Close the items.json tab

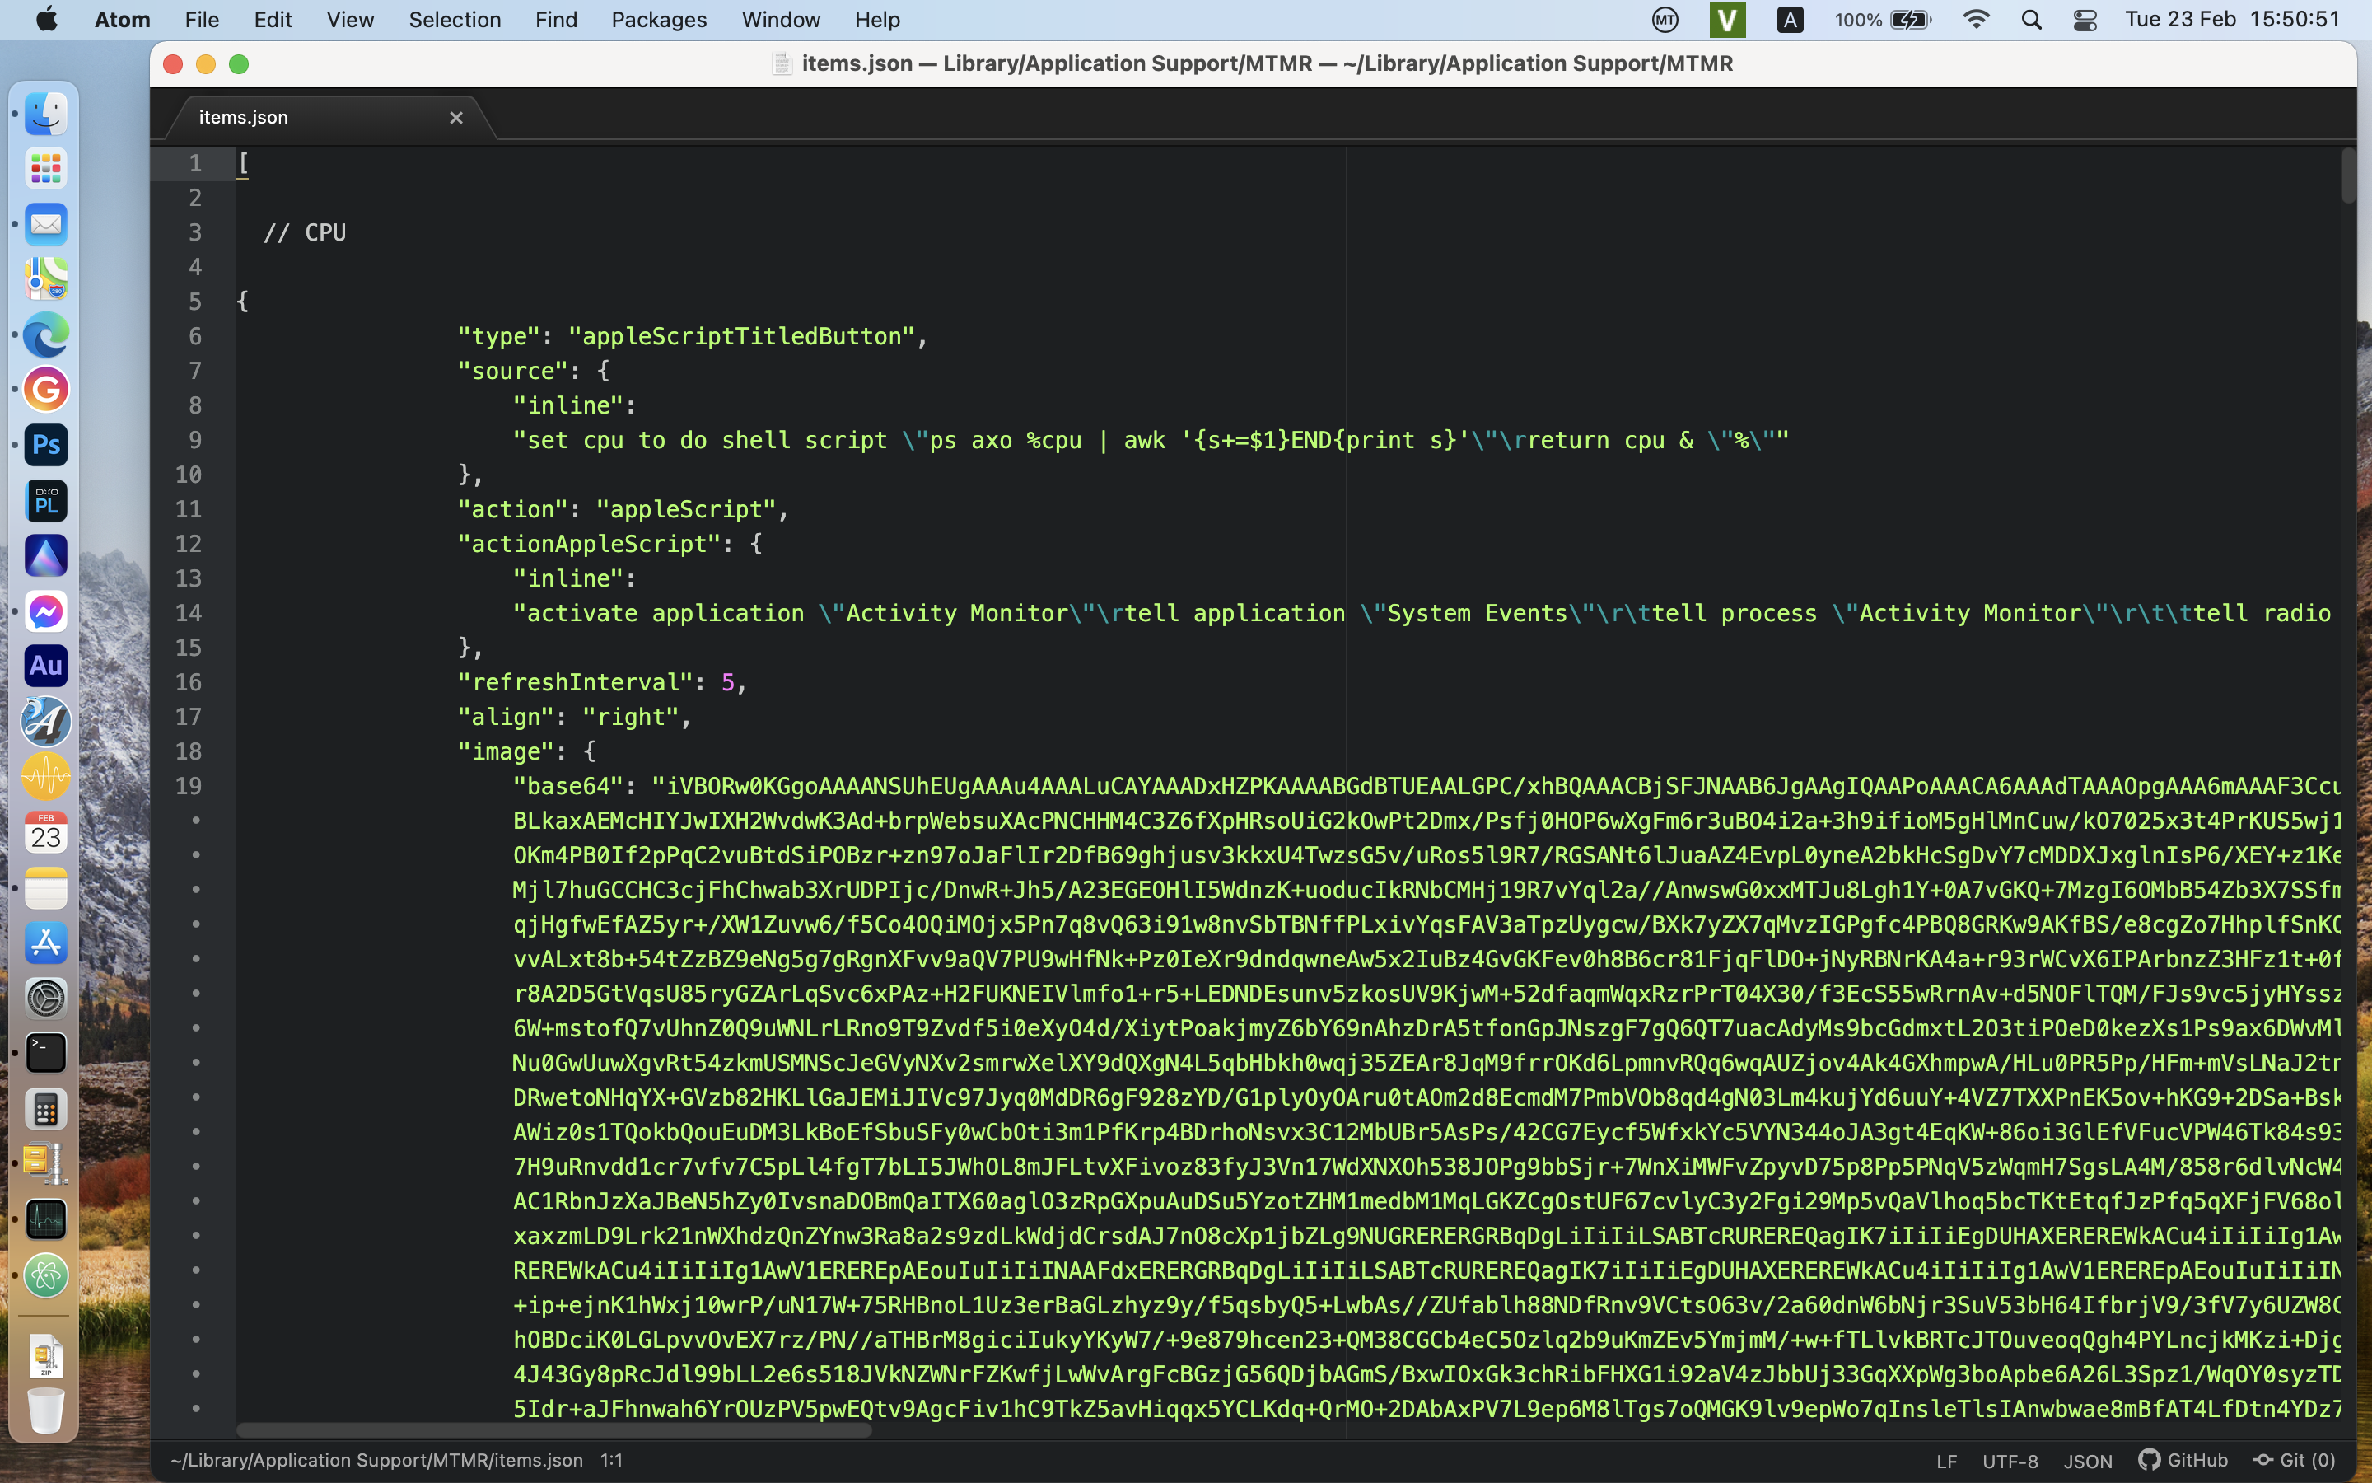[455, 117]
